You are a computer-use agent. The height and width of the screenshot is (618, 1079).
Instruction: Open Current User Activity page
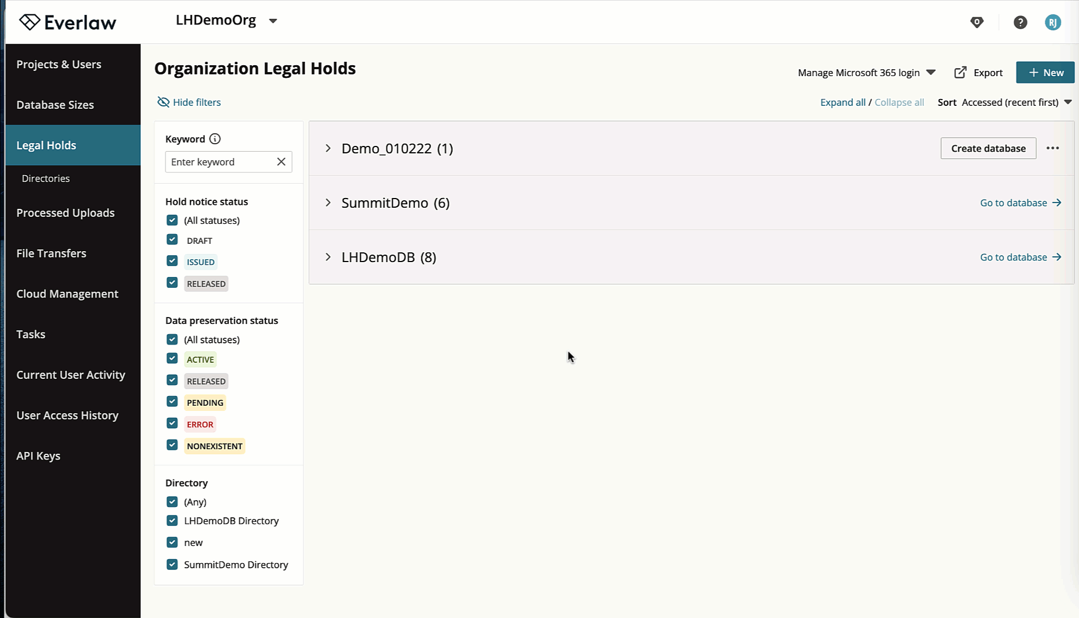(x=73, y=375)
